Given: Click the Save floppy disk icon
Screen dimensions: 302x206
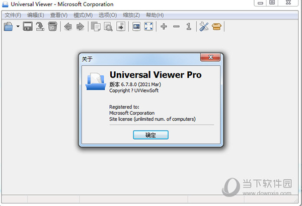Looking at the screenshot, I should coord(28,26).
